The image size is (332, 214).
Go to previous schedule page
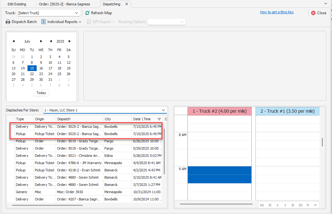coord(278,205)
